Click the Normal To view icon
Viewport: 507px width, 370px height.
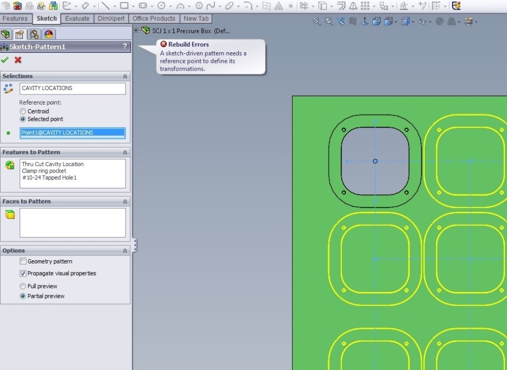click(365, 21)
